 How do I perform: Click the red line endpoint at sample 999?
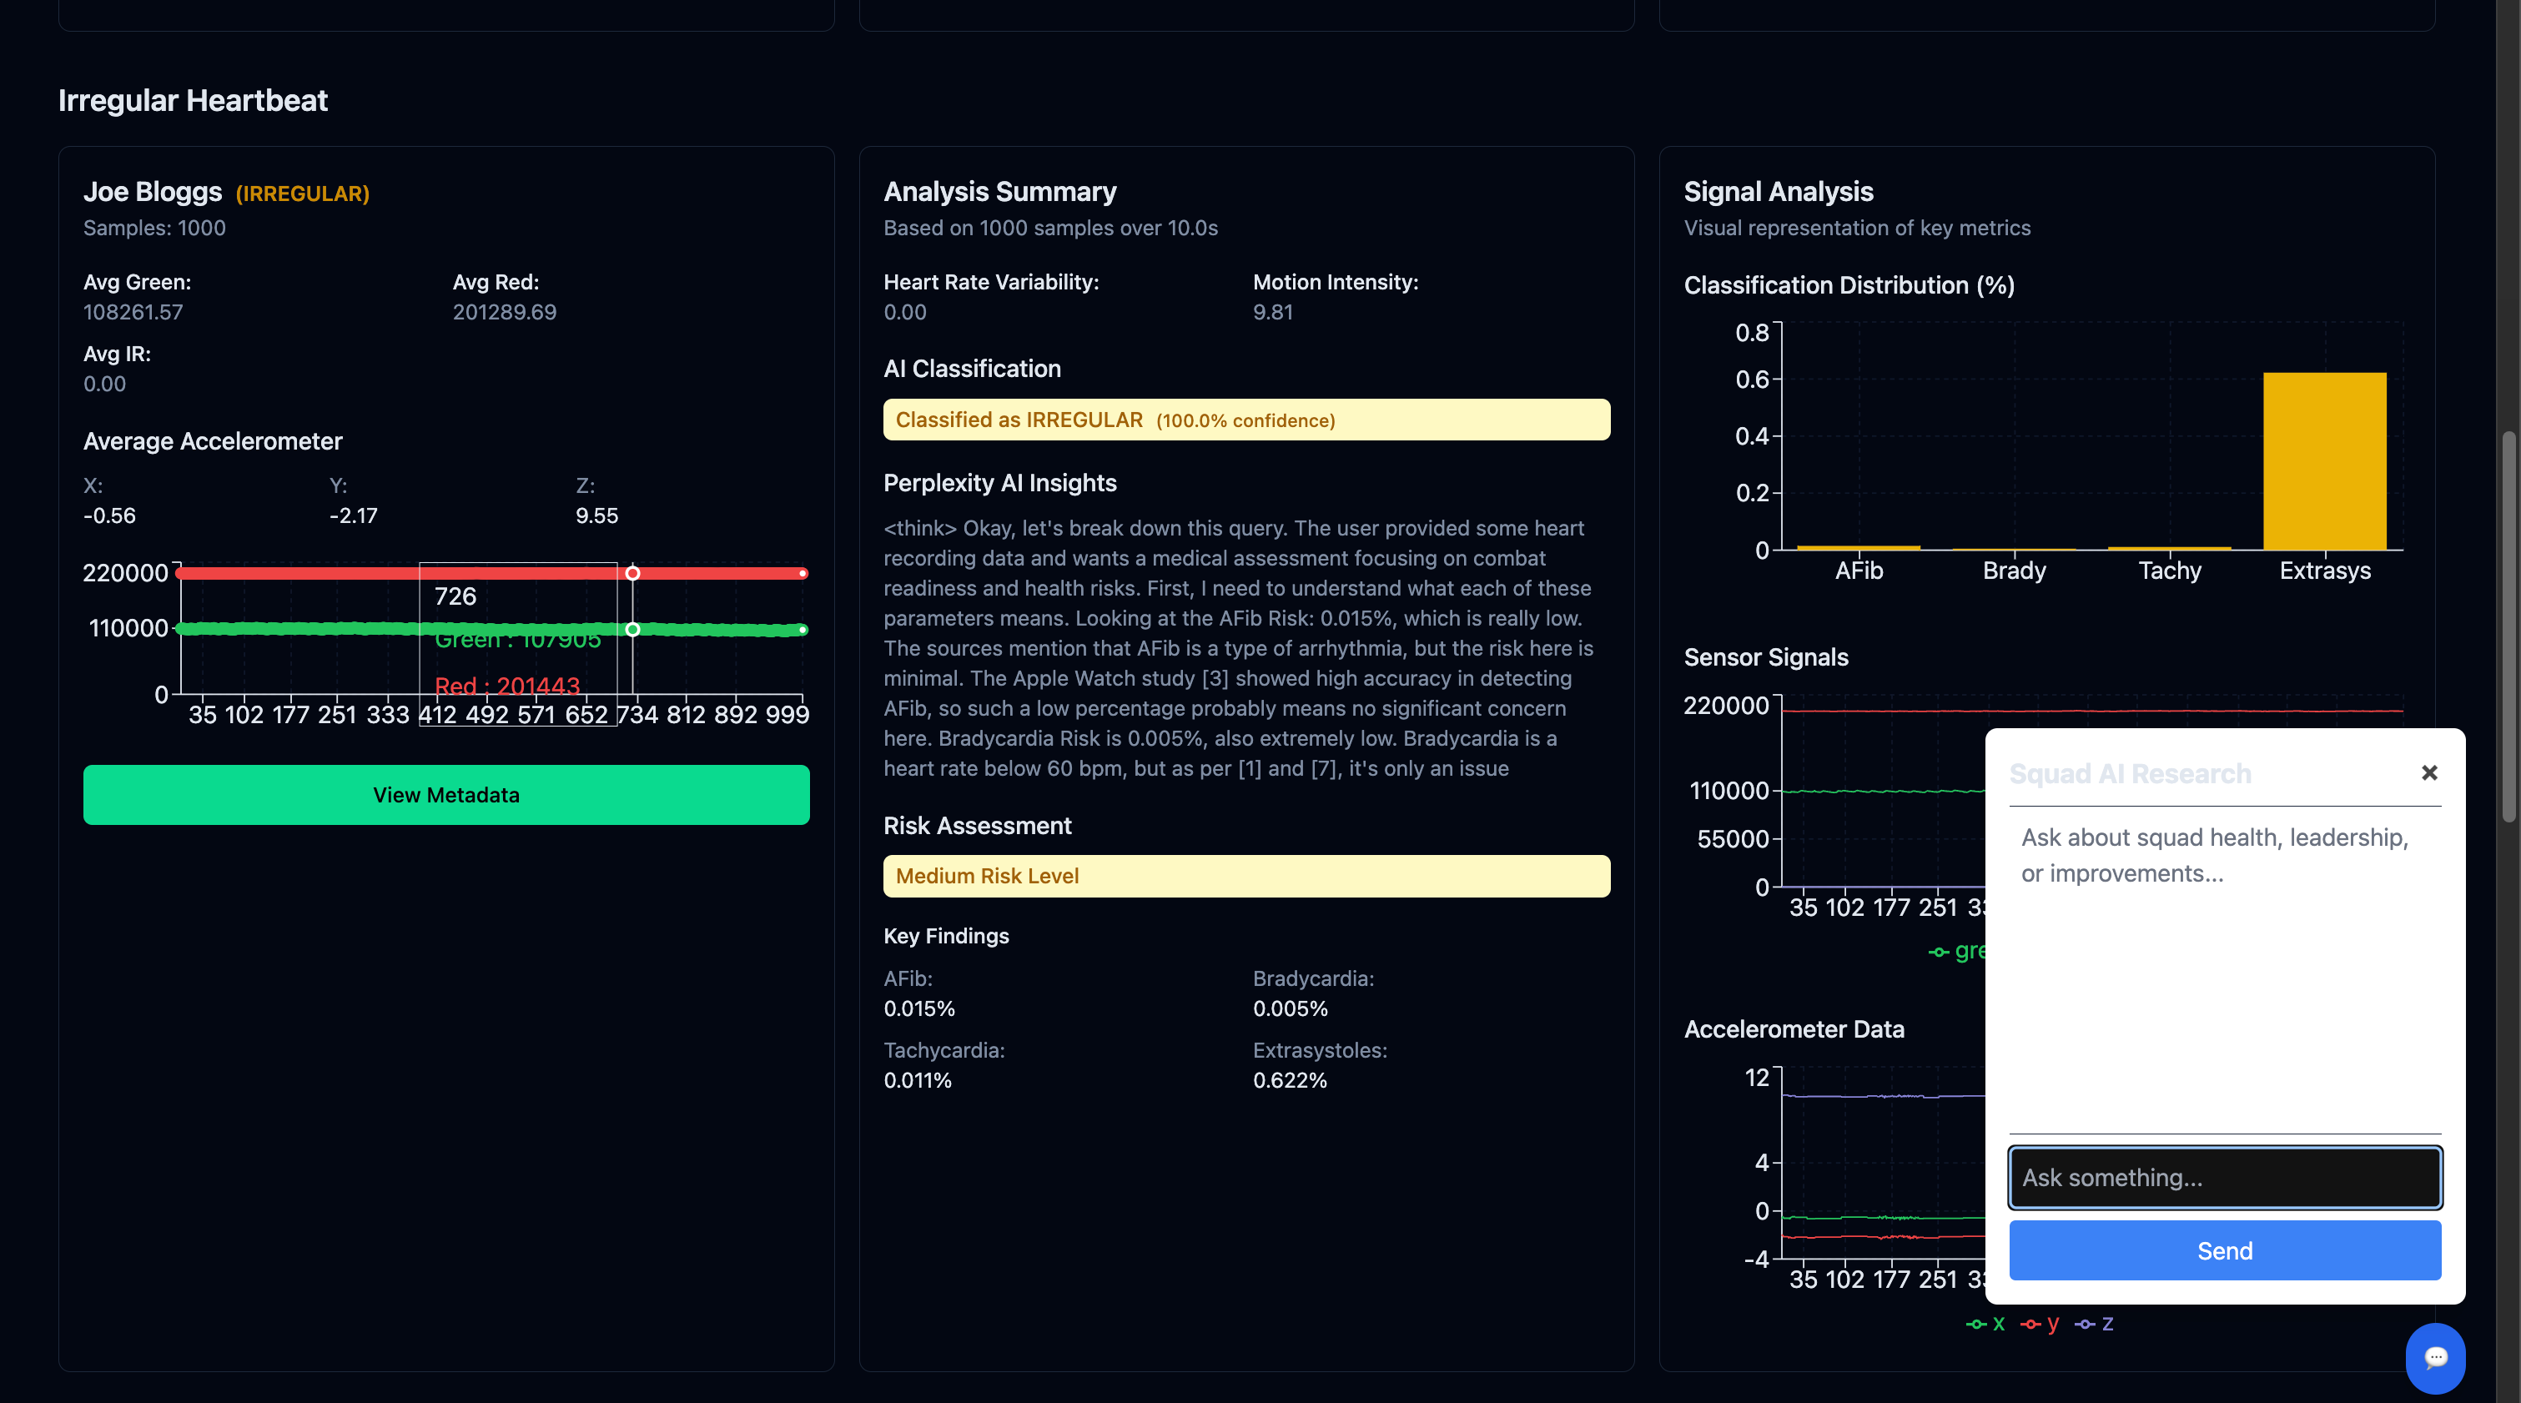pos(803,573)
